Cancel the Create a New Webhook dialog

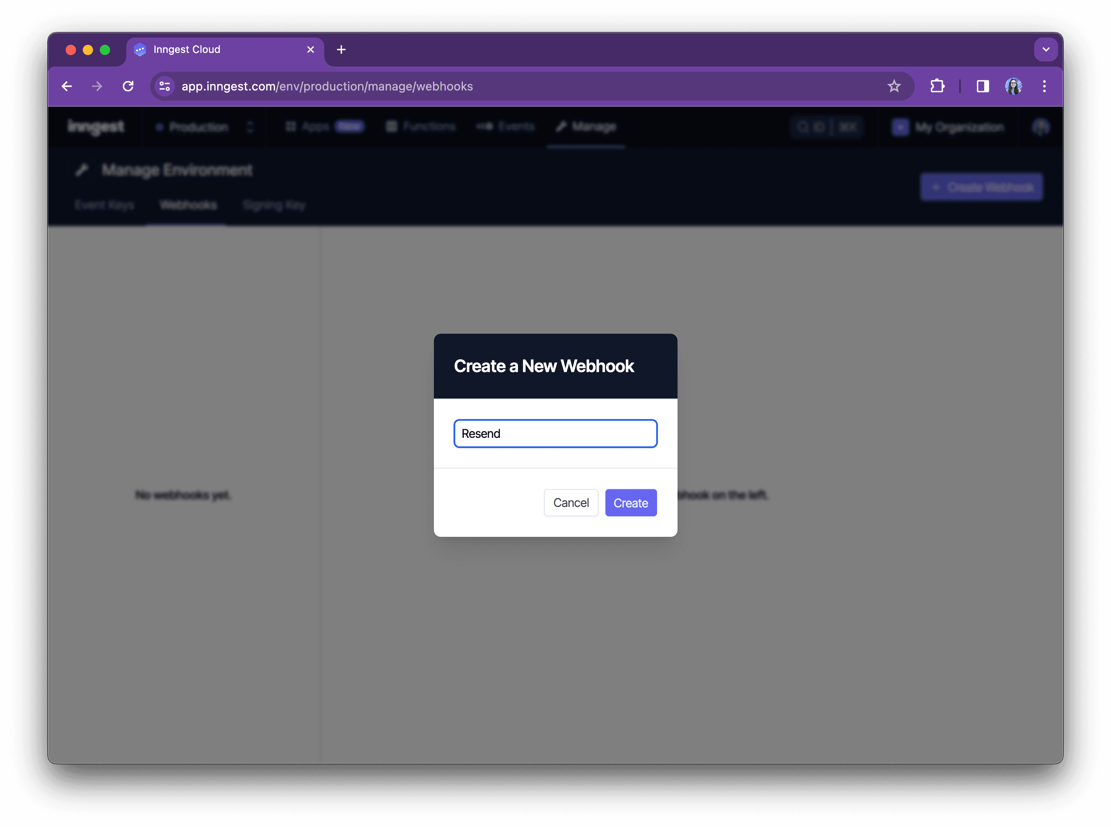pyautogui.click(x=571, y=503)
